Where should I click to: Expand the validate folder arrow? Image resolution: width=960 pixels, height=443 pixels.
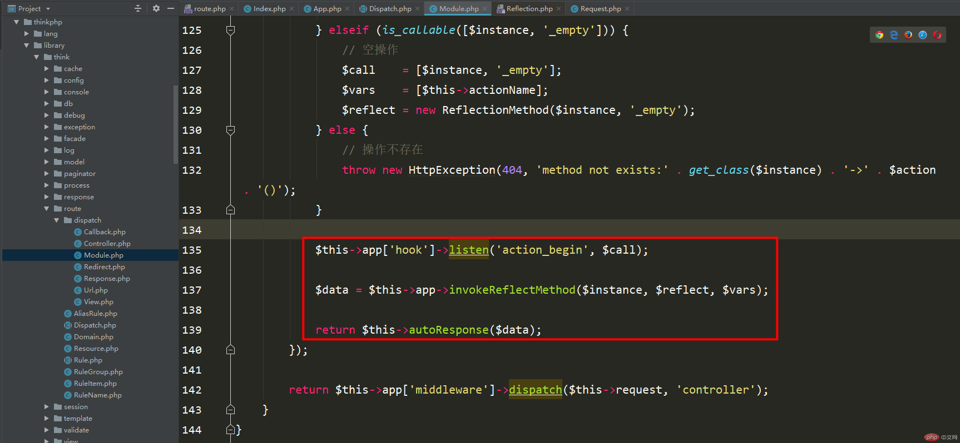46,430
